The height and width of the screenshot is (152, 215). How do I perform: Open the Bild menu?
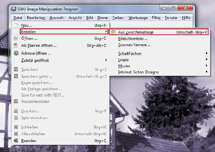point(90,18)
